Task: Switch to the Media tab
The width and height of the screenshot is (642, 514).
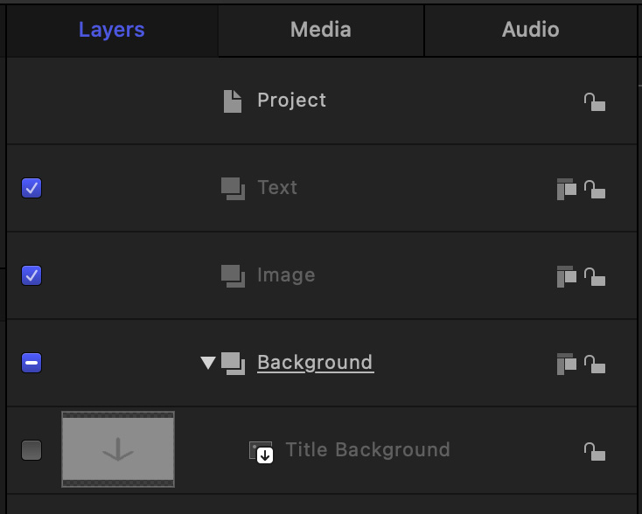Action: tap(321, 30)
